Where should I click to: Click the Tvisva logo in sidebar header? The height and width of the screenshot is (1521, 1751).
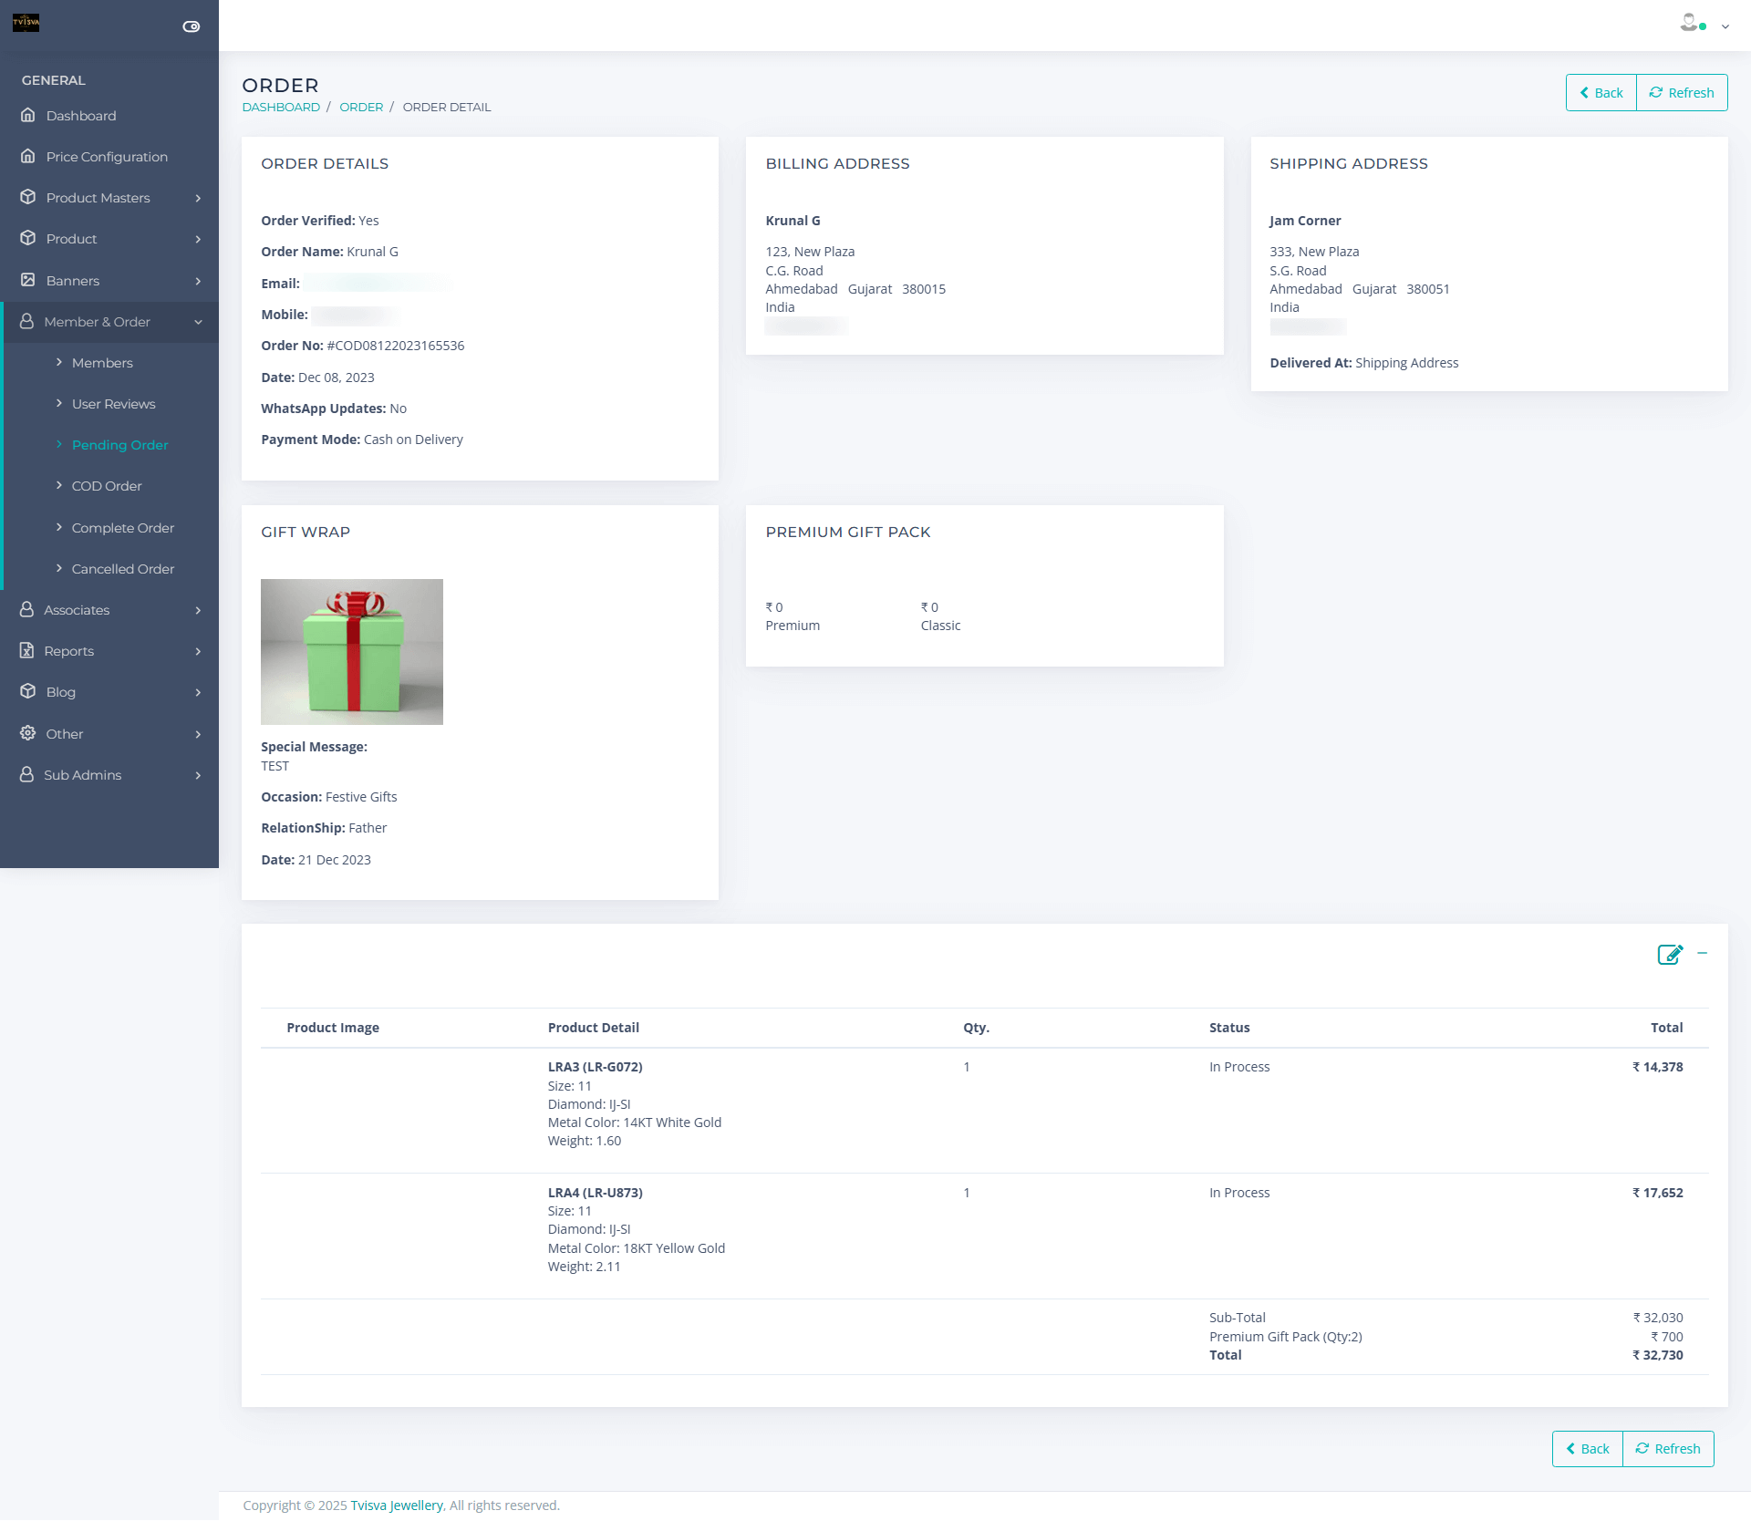point(26,23)
